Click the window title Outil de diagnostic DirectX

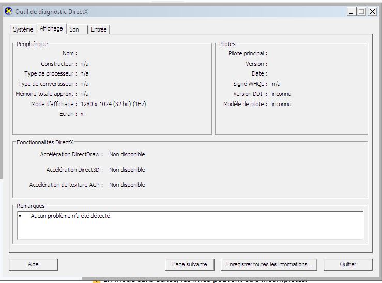(51, 12)
